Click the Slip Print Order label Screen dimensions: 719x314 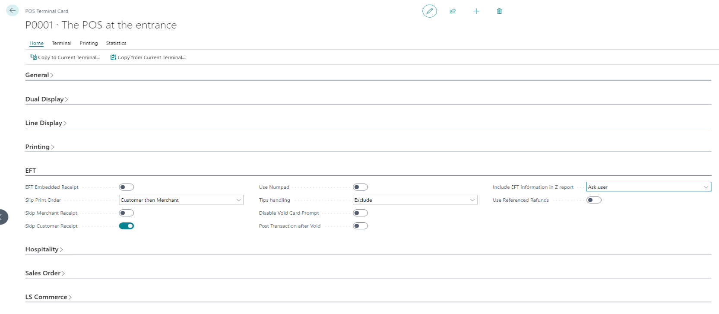43,200
